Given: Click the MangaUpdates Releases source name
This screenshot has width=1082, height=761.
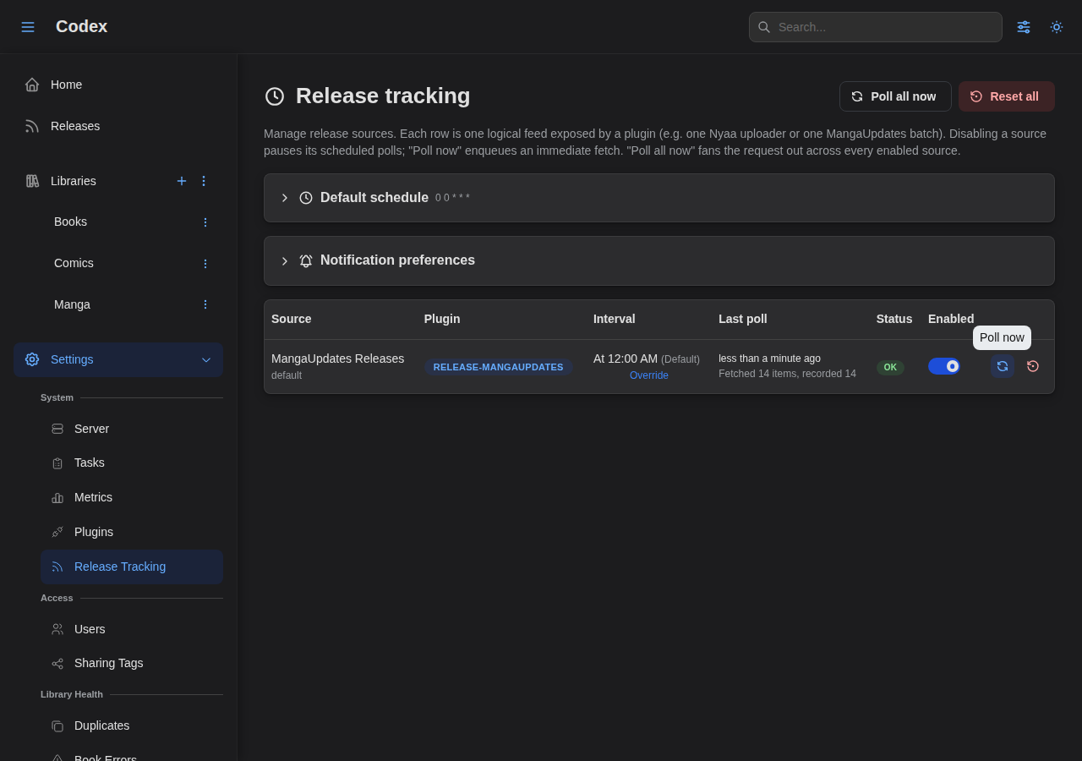Looking at the screenshot, I should click(338, 359).
